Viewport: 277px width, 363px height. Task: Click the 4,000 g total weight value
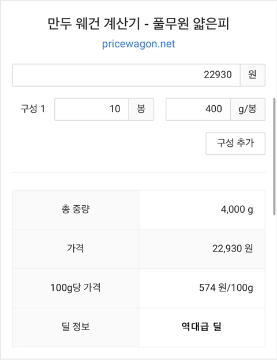[237, 209]
